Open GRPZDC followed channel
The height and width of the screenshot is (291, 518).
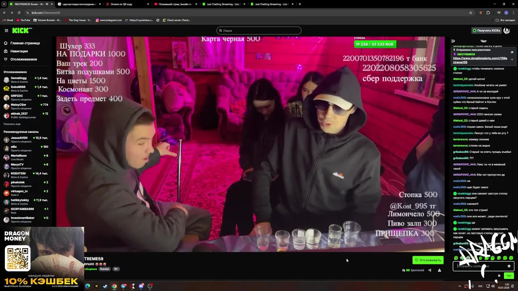click(x=26, y=97)
